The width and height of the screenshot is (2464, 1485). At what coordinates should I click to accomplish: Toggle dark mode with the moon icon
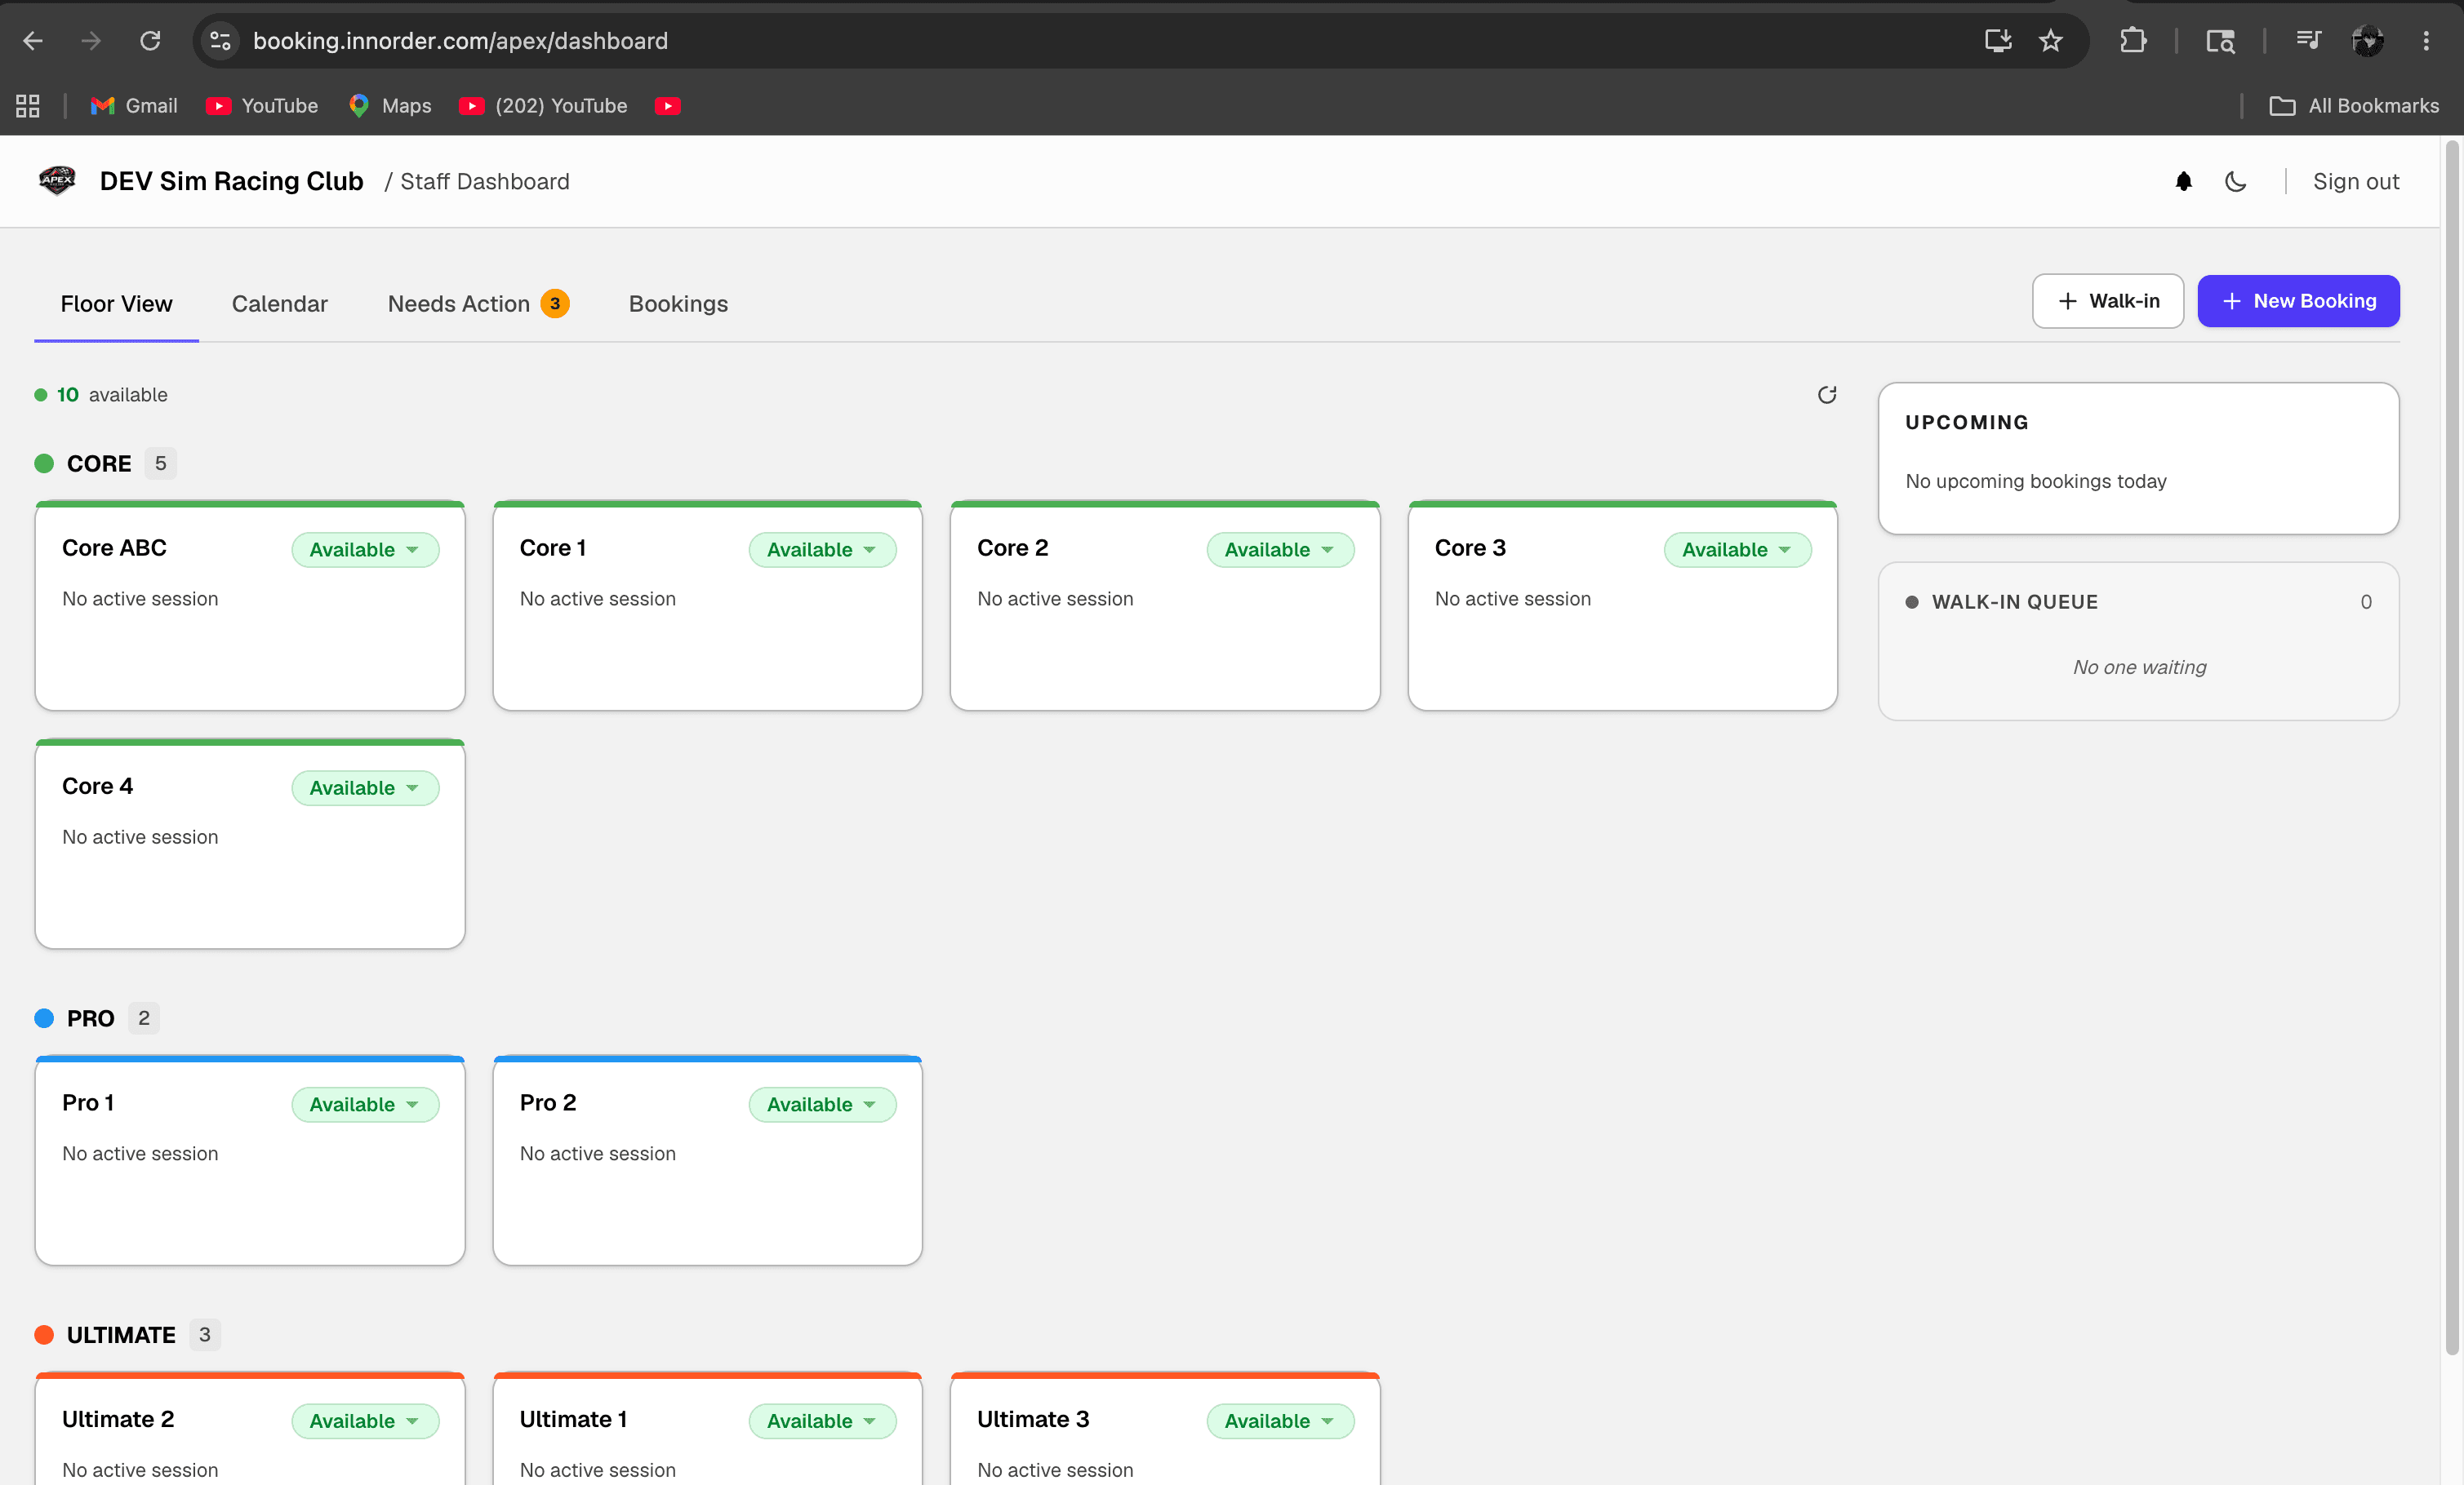2236,181
